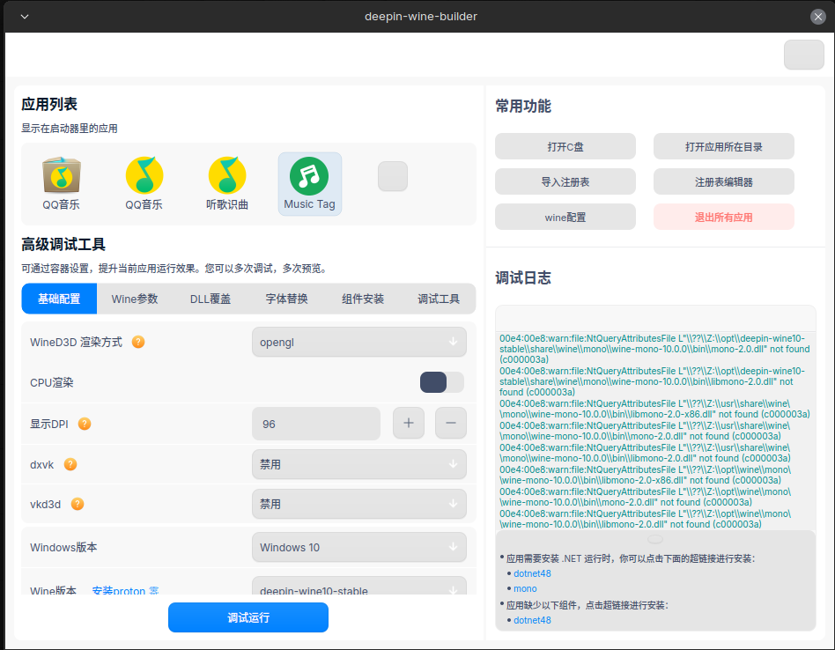Open the Windows版本 dropdown showing Windows 10

[x=359, y=547]
